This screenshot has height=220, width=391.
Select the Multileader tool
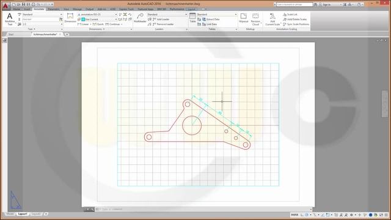coord(140,18)
